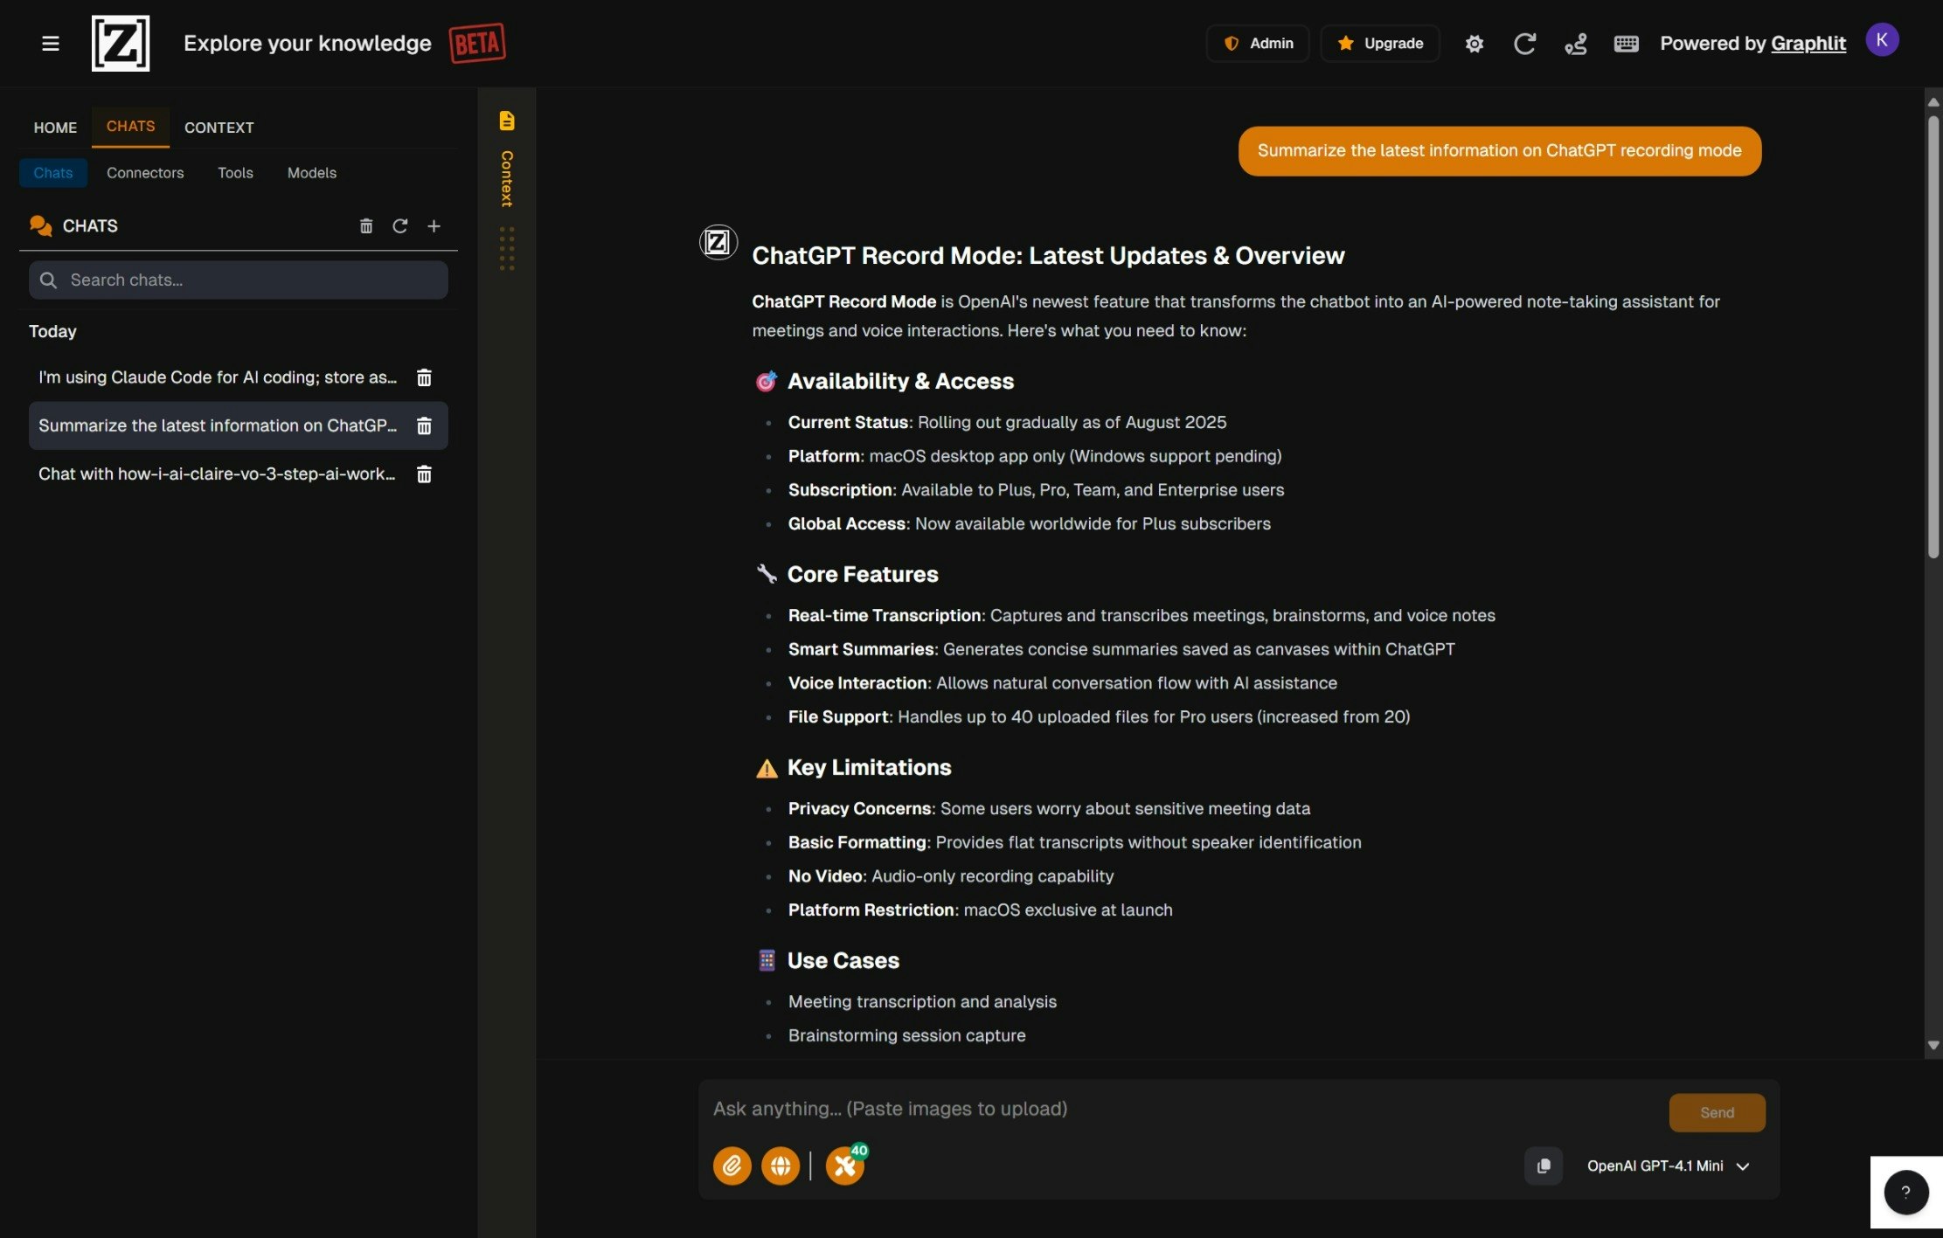Screen dimensions: 1943x1238
Task: Click the copy conversation icon
Action: pyautogui.click(x=1543, y=1165)
